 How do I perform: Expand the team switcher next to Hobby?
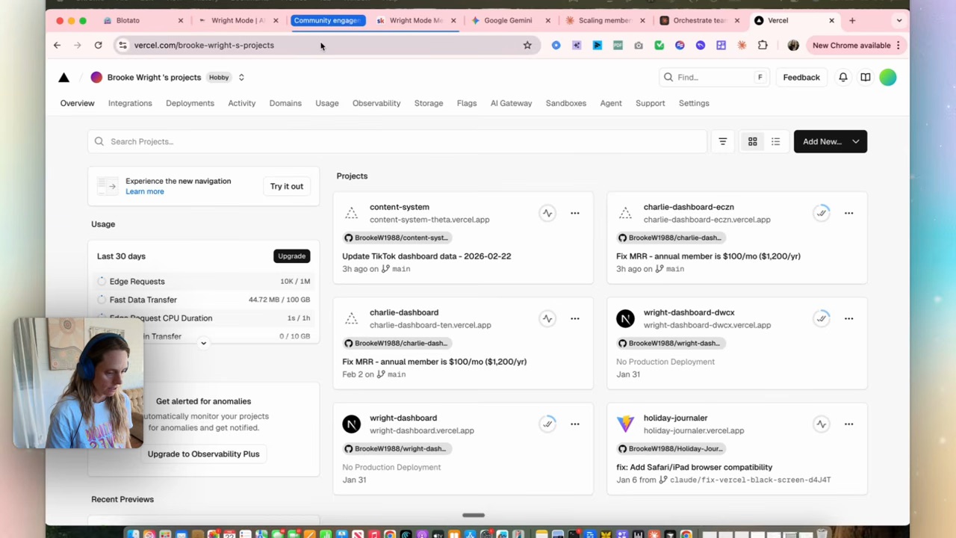[241, 77]
